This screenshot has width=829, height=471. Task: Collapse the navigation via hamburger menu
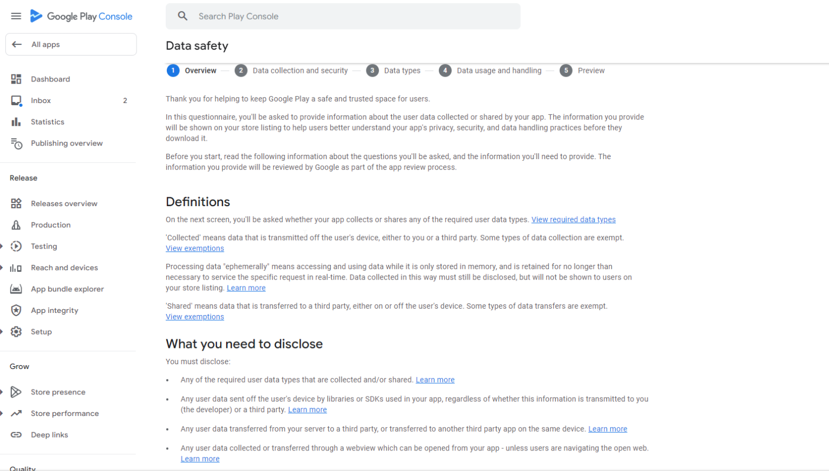coord(16,16)
